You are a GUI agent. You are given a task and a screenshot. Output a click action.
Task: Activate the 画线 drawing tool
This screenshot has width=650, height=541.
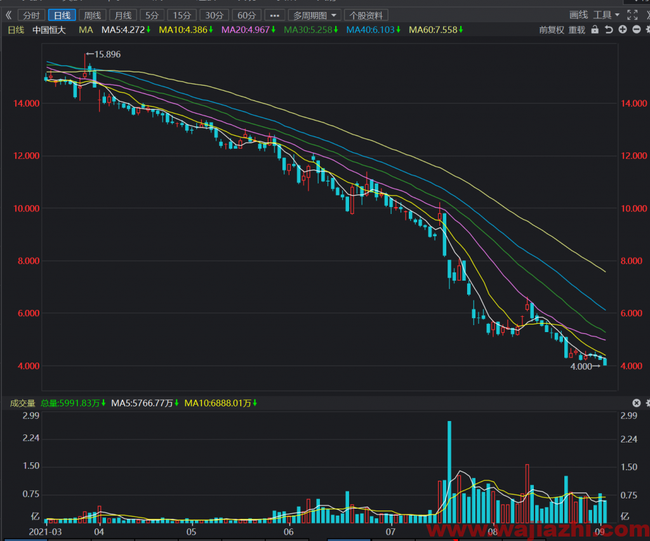pos(579,15)
